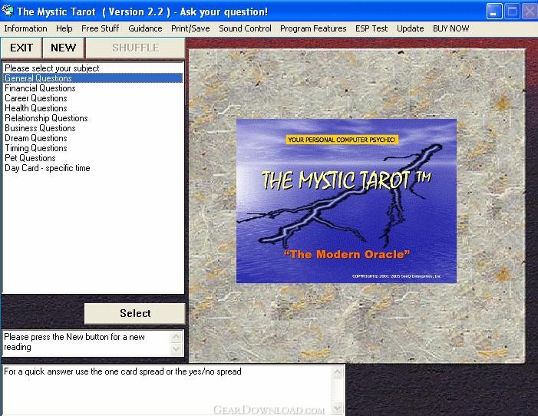Open the Update menu
This screenshot has height=416, width=538.
[x=411, y=28]
